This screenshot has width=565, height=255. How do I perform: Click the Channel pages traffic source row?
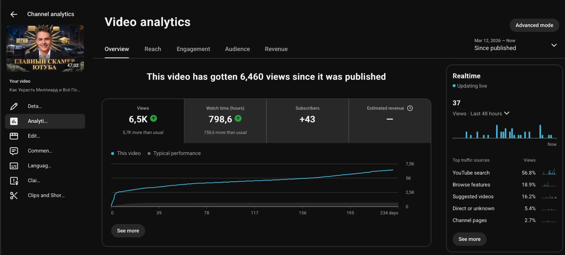tap(505, 220)
